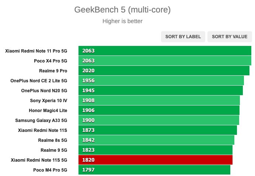Select the Honor Magic4 Lite bar
The image size is (255, 176).
159,110
